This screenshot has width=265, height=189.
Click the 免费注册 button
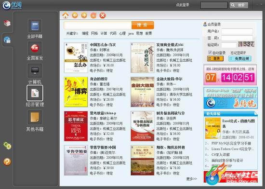pos(240,58)
